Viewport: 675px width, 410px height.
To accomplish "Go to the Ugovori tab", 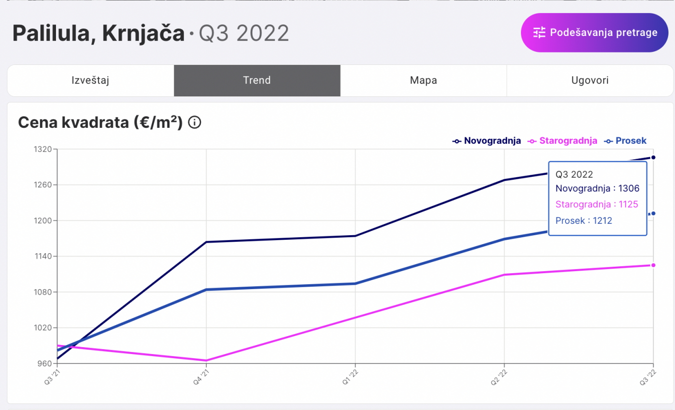I will (x=590, y=80).
